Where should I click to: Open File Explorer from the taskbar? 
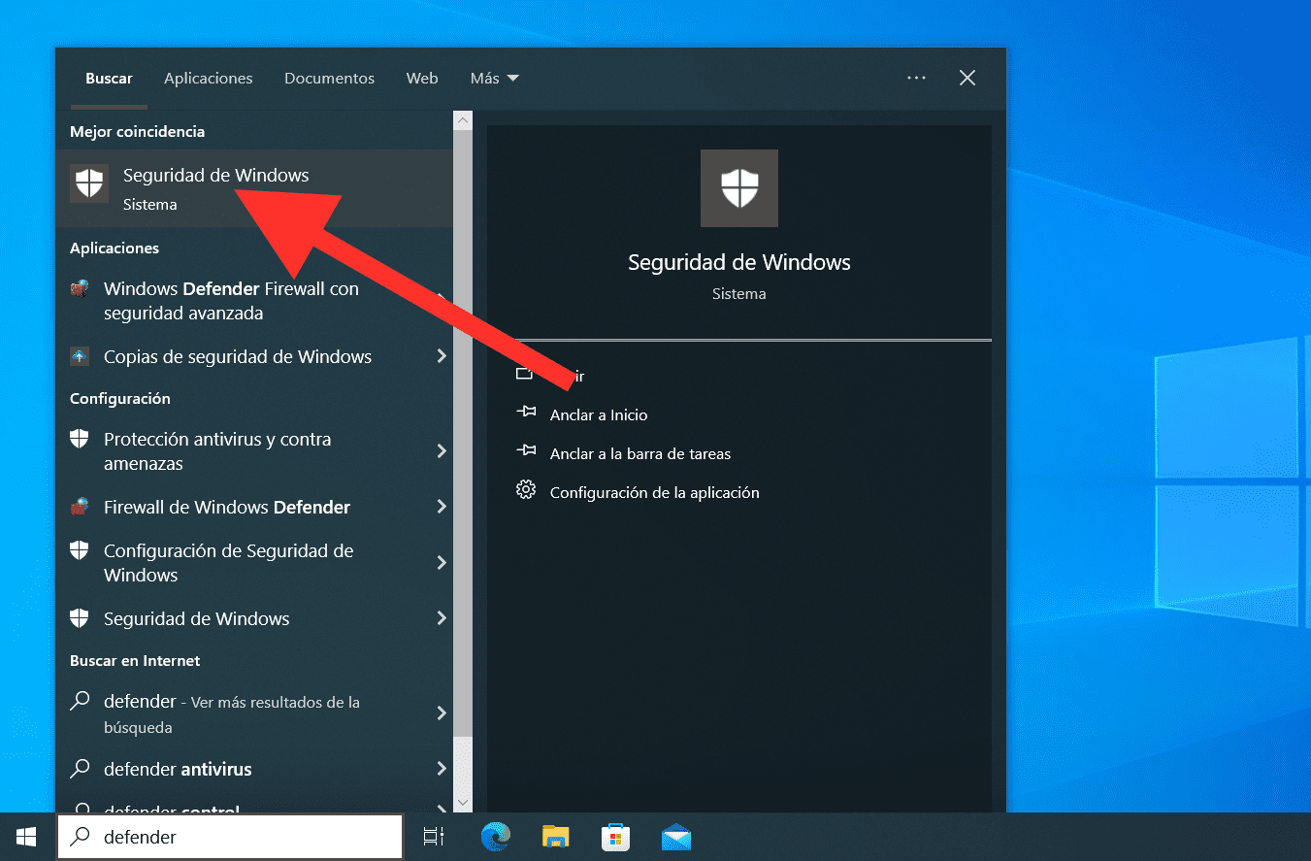click(x=555, y=837)
